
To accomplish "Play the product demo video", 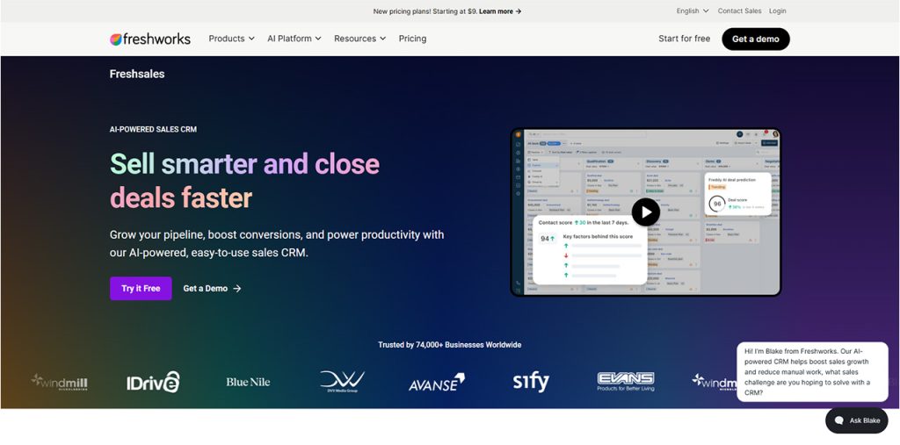I will [x=646, y=212].
